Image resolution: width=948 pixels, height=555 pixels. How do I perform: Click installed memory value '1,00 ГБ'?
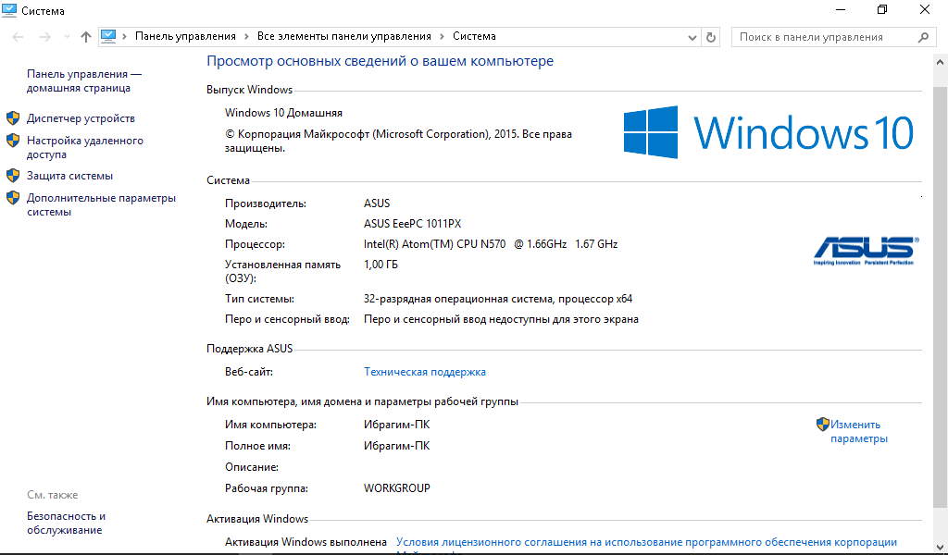pyautogui.click(x=380, y=265)
